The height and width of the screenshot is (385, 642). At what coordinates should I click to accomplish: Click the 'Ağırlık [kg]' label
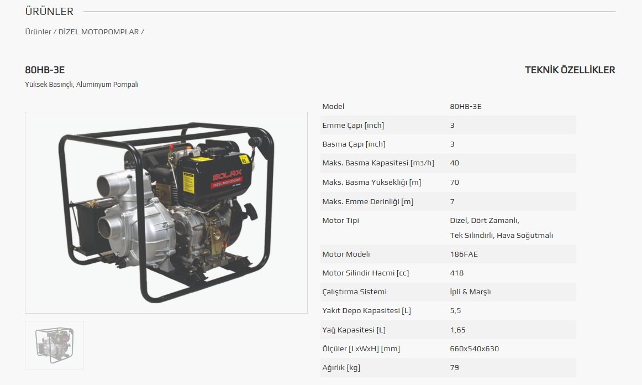coord(341,367)
